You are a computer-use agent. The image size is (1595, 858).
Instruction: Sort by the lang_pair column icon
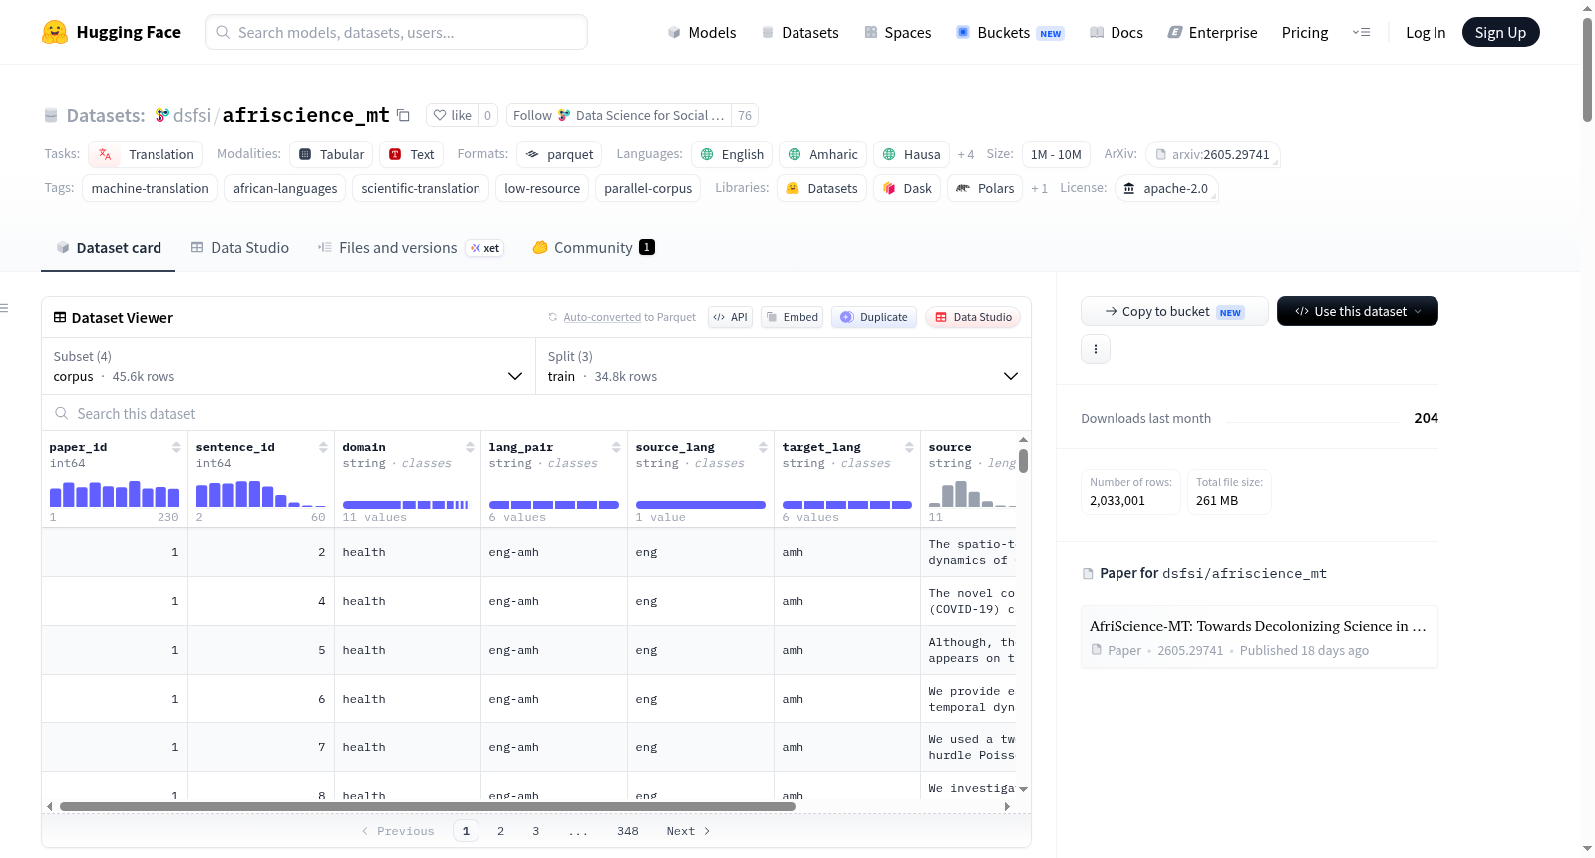pyautogui.click(x=616, y=447)
